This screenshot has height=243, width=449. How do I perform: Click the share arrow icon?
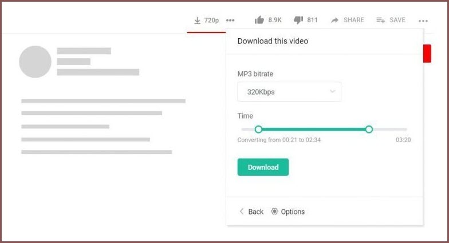(x=334, y=20)
